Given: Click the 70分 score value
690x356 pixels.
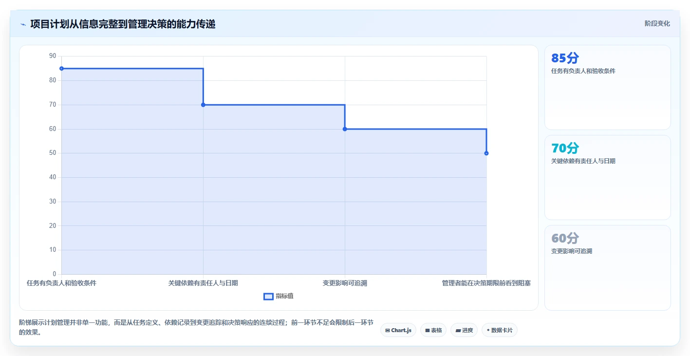Looking at the screenshot, I should 565,148.
